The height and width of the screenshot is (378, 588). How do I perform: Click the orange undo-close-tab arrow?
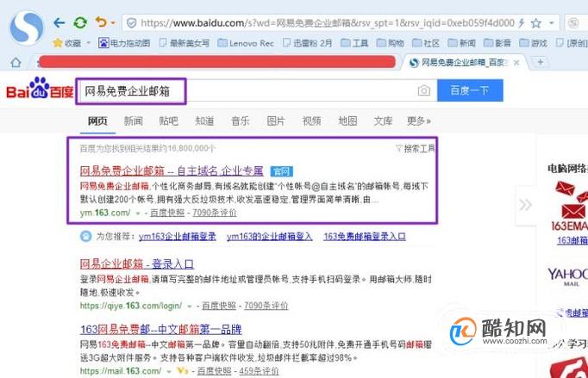click(x=101, y=22)
